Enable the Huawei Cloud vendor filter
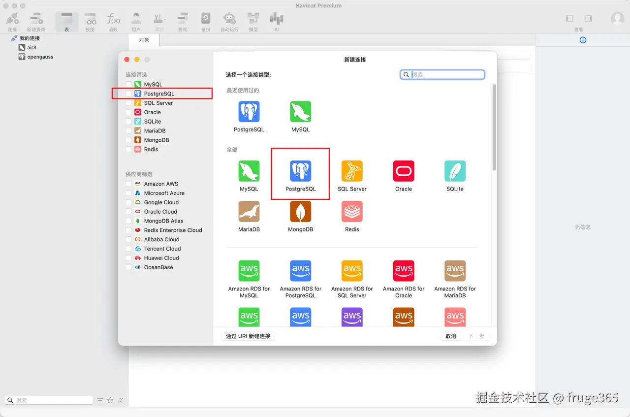The width and height of the screenshot is (630, 417). point(129,258)
